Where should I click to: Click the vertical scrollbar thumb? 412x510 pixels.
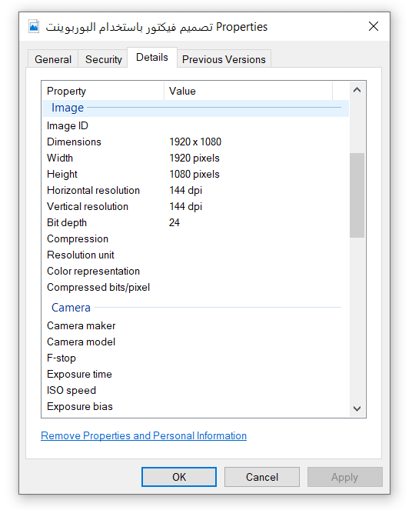coord(357,195)
